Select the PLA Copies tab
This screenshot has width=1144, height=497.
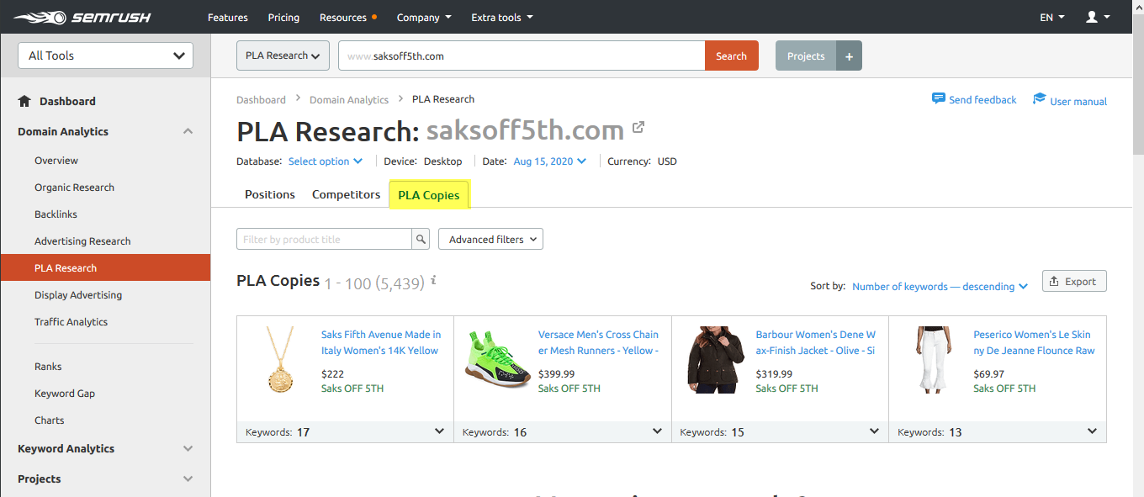(x=429, y=194)
